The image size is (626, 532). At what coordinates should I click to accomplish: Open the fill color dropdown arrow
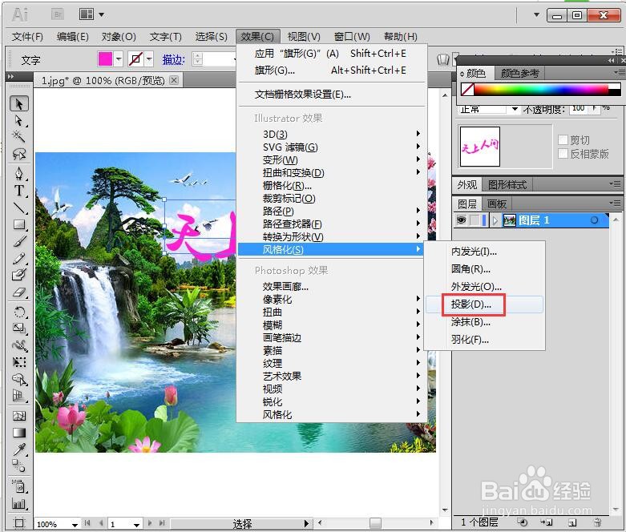point(119,59)
